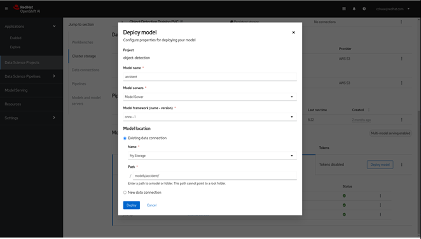The width and height of the screenshot is (421, 239).
Task: Open the notifications bell
Action: [354, 9]
